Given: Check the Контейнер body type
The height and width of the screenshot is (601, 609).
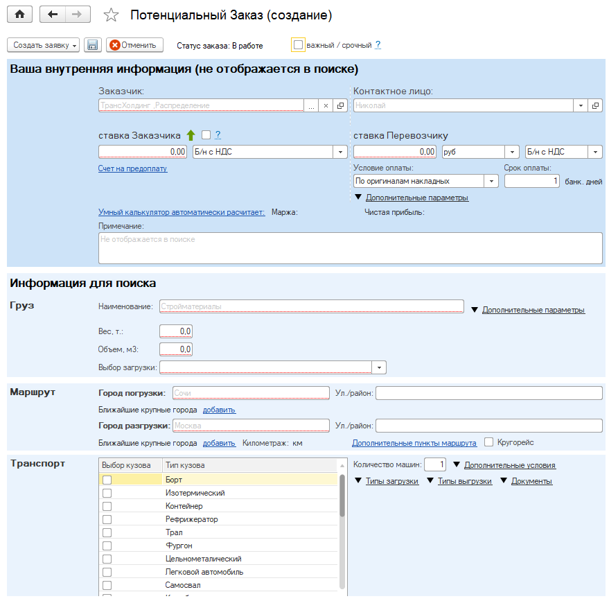Looking at the screenshot, I should [x=107, y=506].
